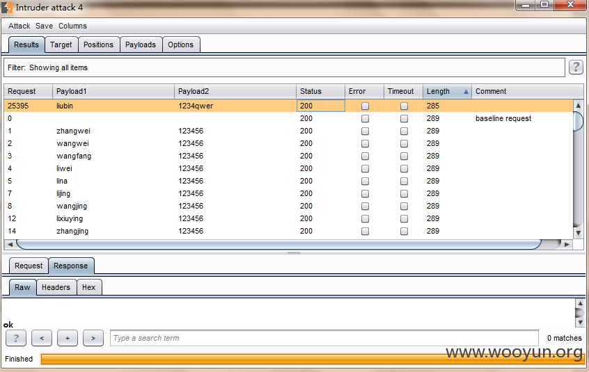Click the horizontal scrollbar thumb of results
Screen dimensions: 589x372
pos(278,244)
